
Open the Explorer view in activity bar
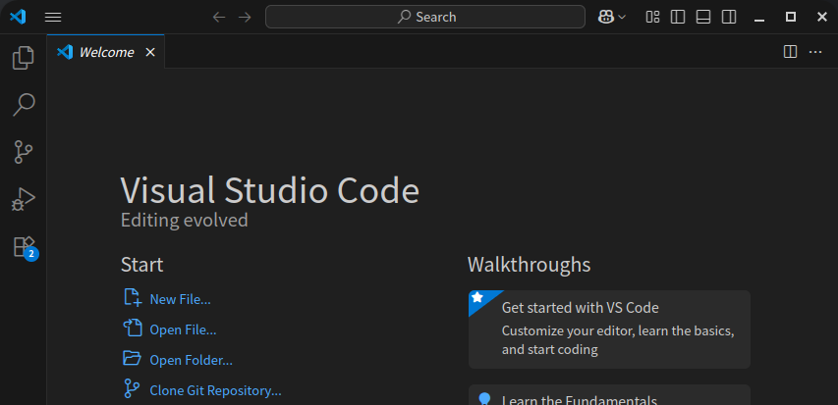point(23,58)
